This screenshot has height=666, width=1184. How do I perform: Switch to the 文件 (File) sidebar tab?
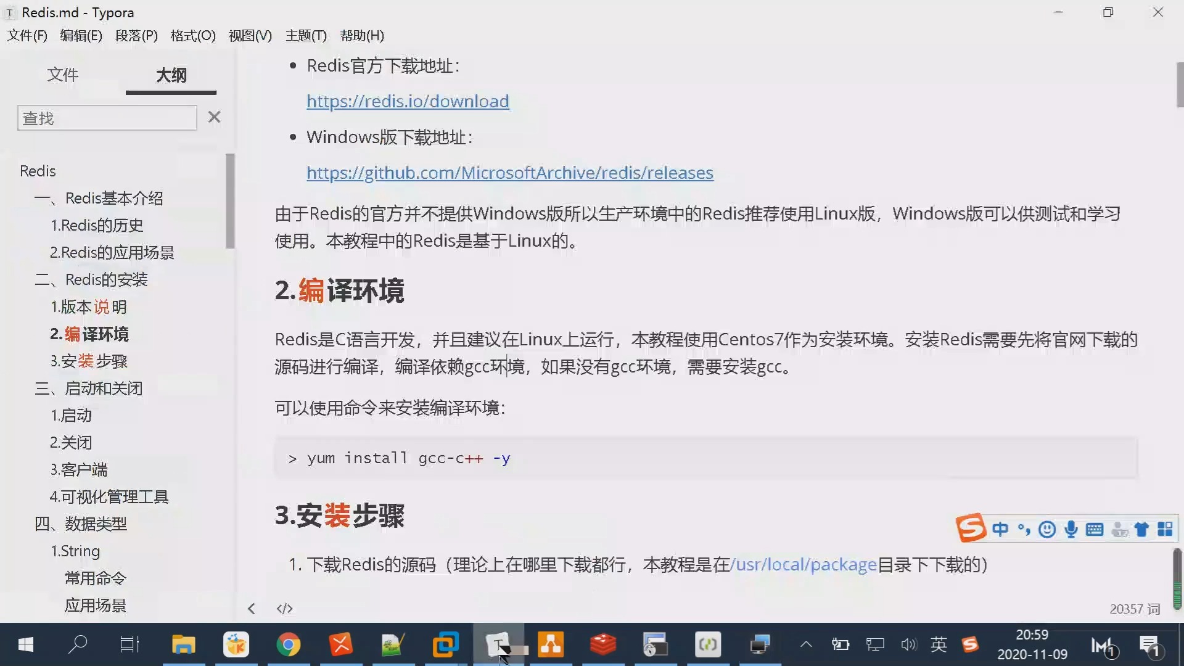[63, 74]
